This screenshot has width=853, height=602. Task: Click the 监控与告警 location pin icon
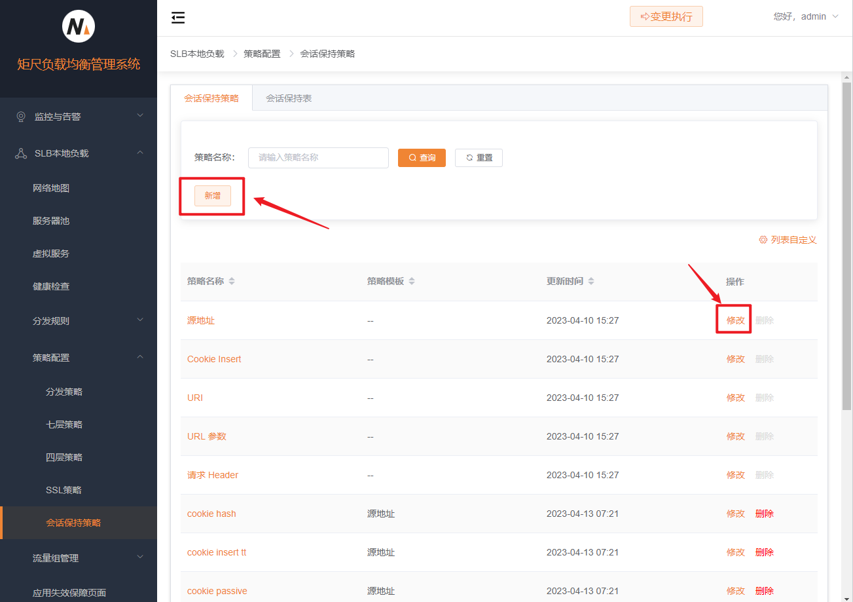21,117
